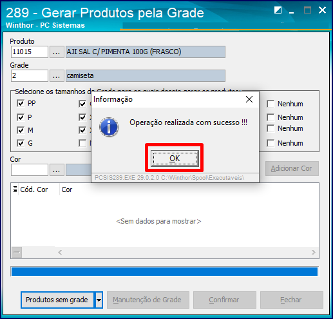This screenshot has width=333, height=319.
Task: Open color lookup button in Cor section
Action: click(57, 170)
